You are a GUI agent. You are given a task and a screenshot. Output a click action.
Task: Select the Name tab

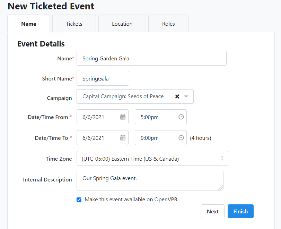(x=29, y=24)
